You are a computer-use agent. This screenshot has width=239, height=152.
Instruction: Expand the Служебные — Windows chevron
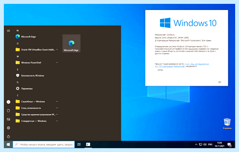tap(57, 102)
